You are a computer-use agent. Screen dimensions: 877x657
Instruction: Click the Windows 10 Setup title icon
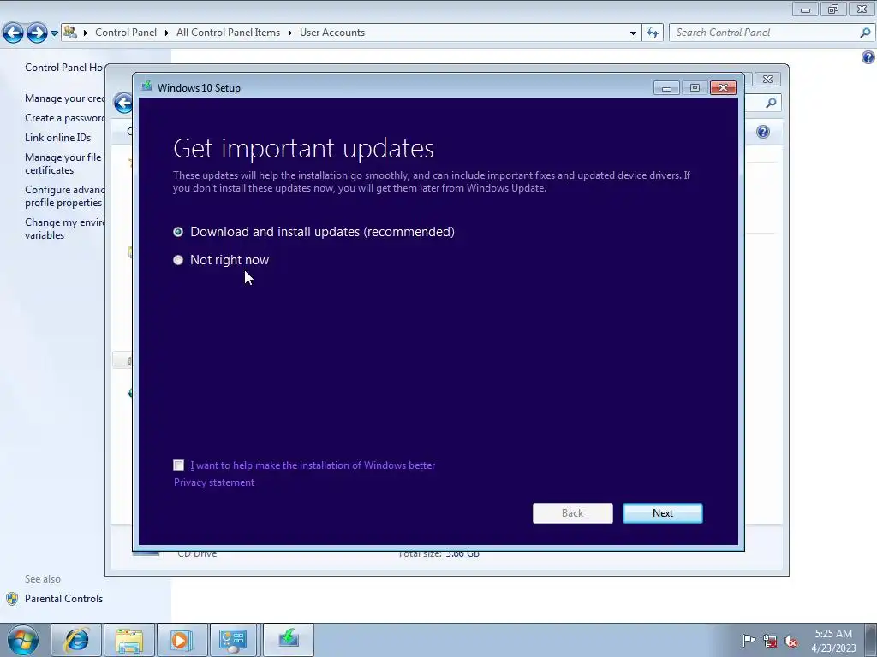click(147, 86)
